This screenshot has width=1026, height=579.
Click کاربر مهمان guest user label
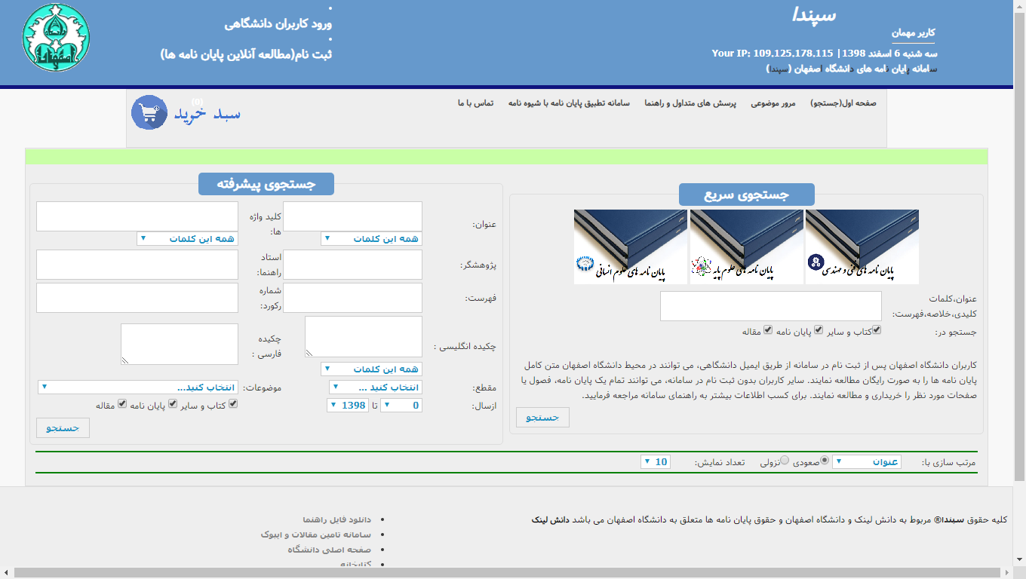[914, 33]
